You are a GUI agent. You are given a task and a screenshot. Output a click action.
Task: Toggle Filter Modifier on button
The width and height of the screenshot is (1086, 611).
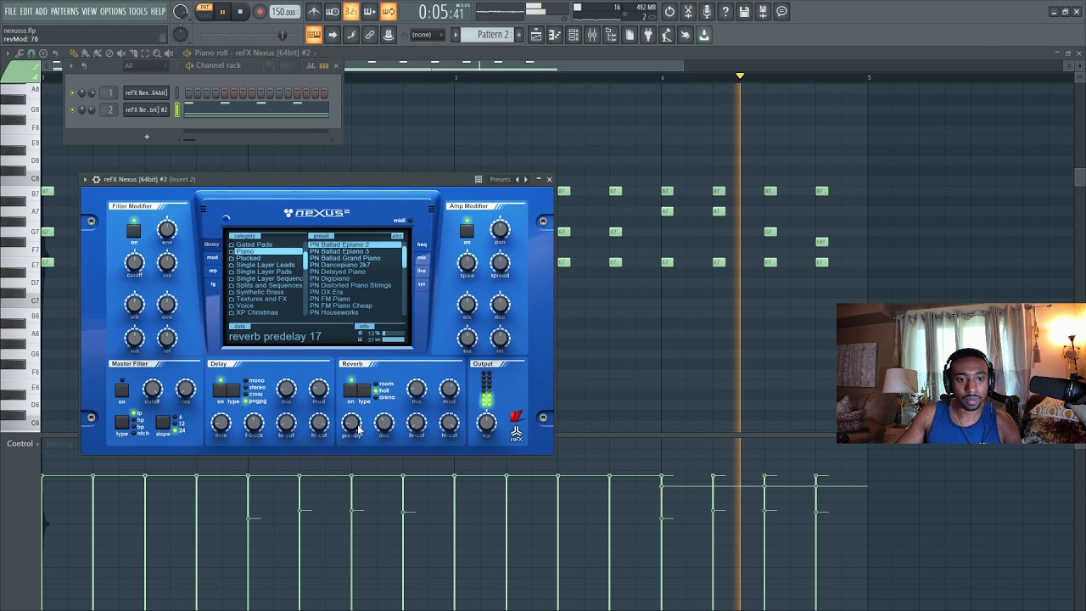click(x=133, y=231)
